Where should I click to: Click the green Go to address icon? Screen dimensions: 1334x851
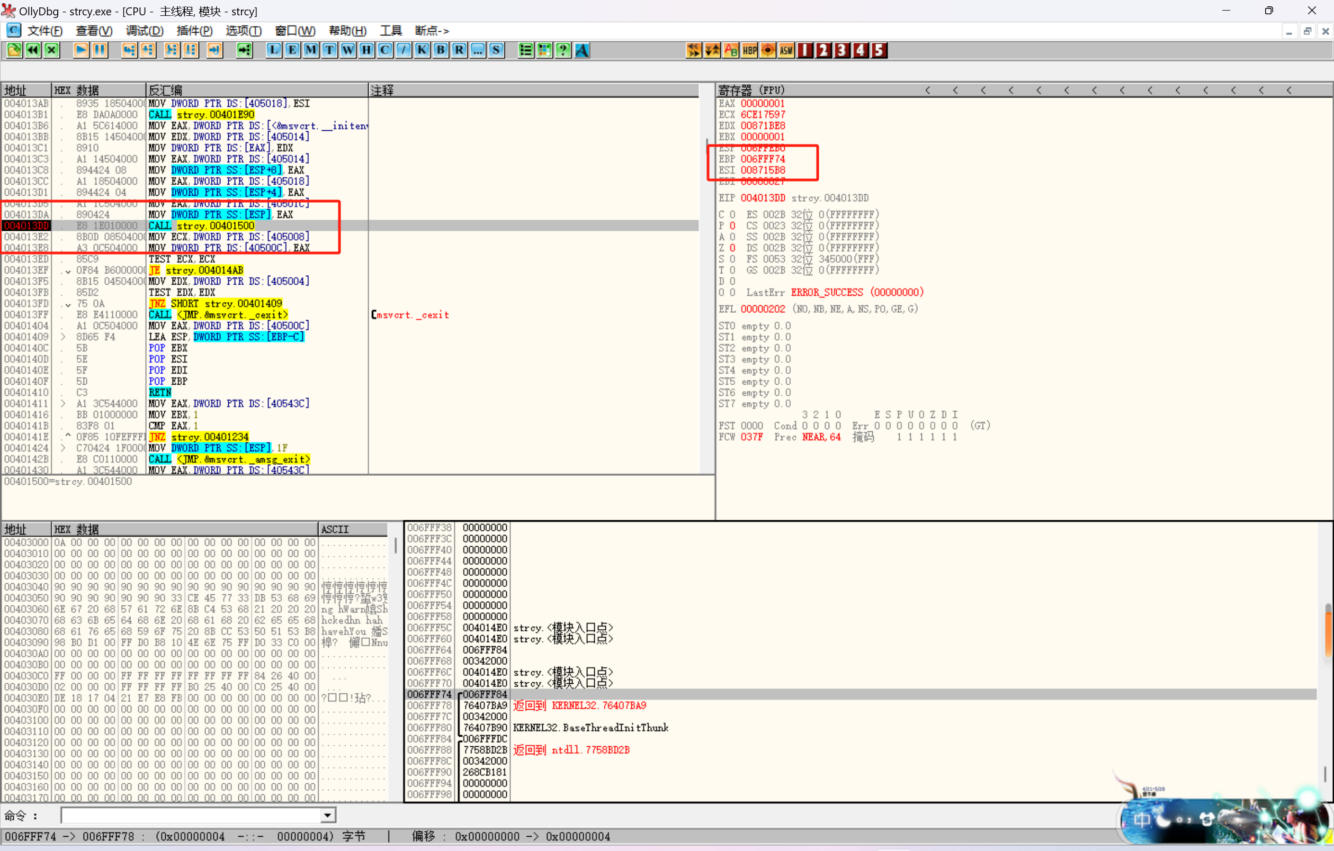(x=244, y=50)
